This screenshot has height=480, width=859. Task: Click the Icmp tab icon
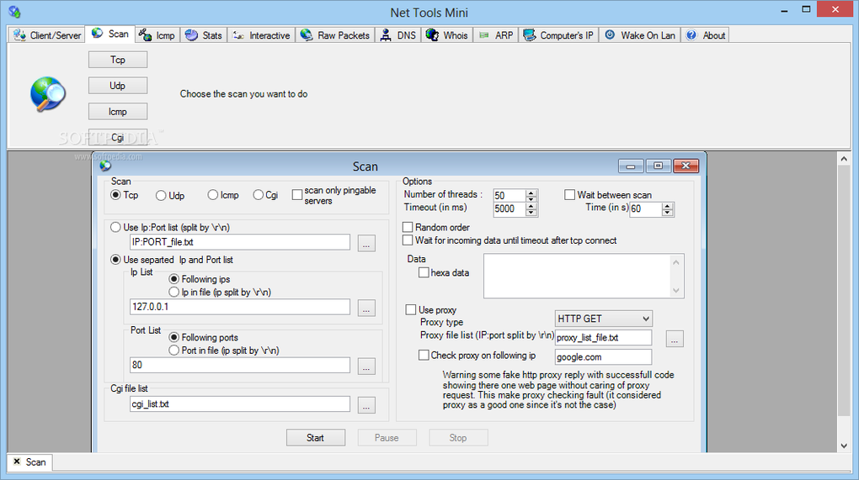pyautogui.click(x=145, y=35)
